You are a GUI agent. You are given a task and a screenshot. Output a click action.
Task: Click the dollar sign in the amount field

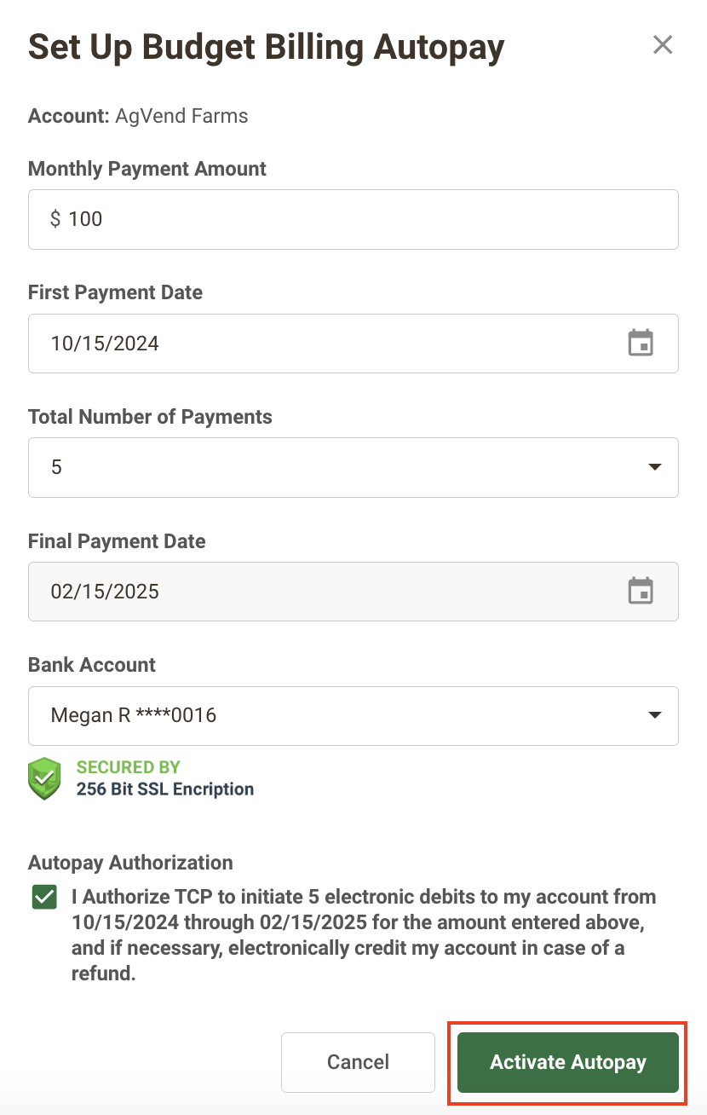(x=55, y=219)
